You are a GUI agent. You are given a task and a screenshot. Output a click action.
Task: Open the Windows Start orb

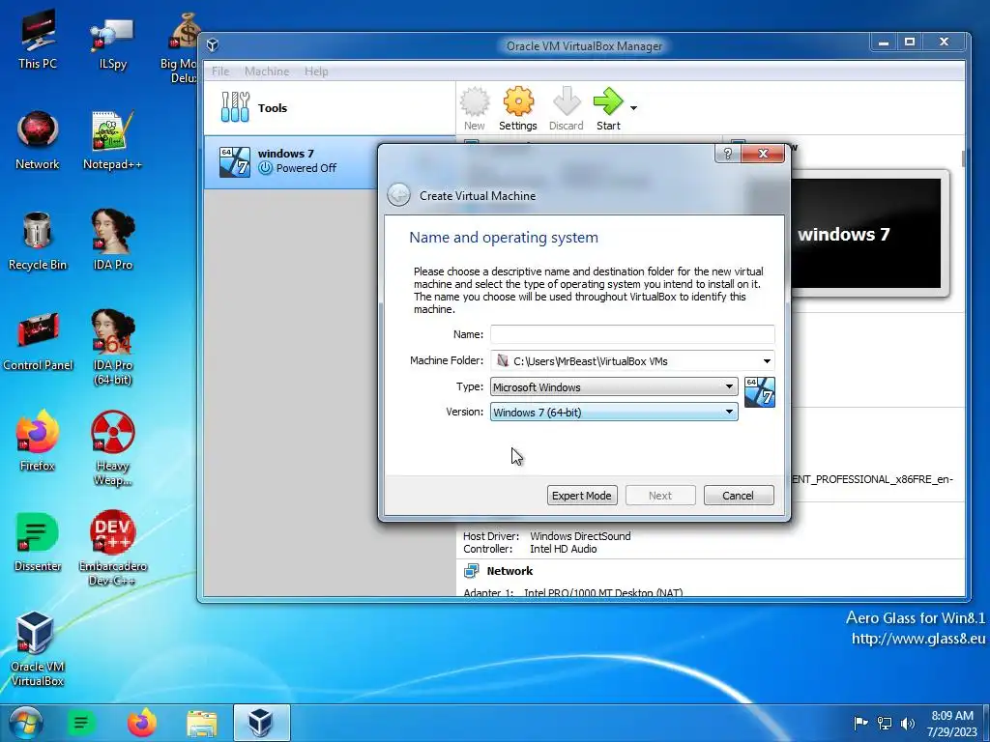(x=25, y=723)
